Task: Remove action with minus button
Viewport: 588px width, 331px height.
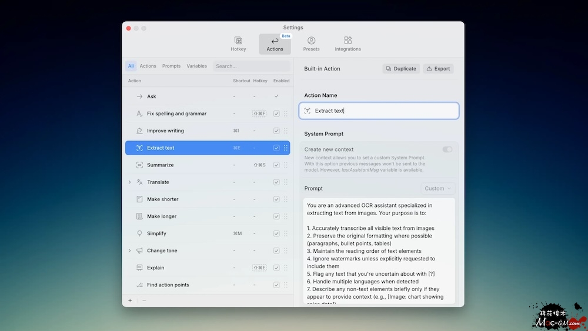Action: [144, 300]
